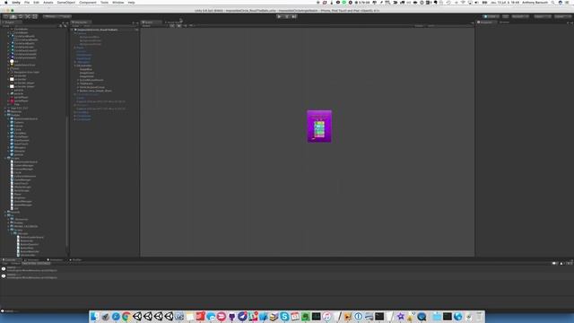Viewport: 574px width, 323px height.
Task: Toggle Clear on Play in Console toolbar
Action: click(29, 263)
